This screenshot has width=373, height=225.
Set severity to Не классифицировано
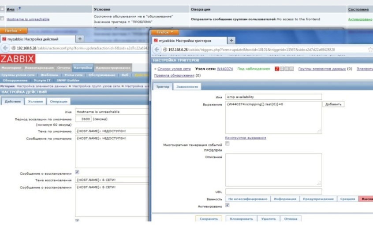(248, 199)
